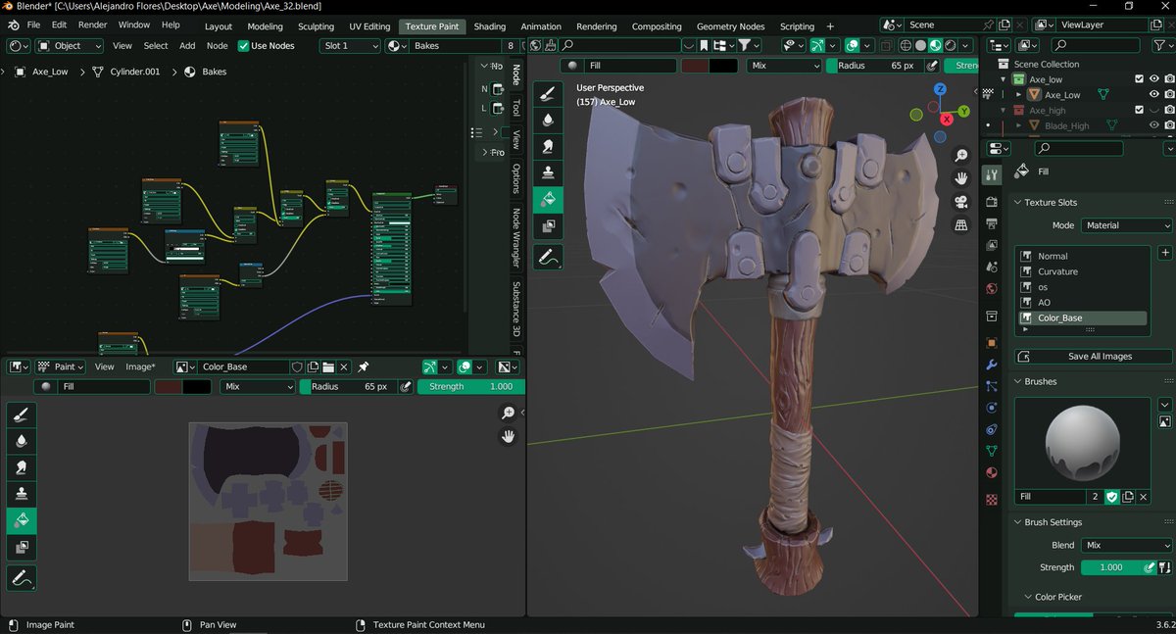Select the Fill tool in Image Editor
The height and width of the screenshot is (634, 1176).
[22, 521]
